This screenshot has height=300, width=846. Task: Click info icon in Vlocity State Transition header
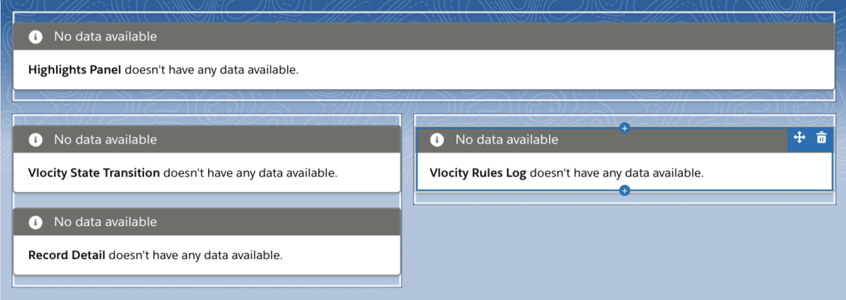click(x=36, y=140)
